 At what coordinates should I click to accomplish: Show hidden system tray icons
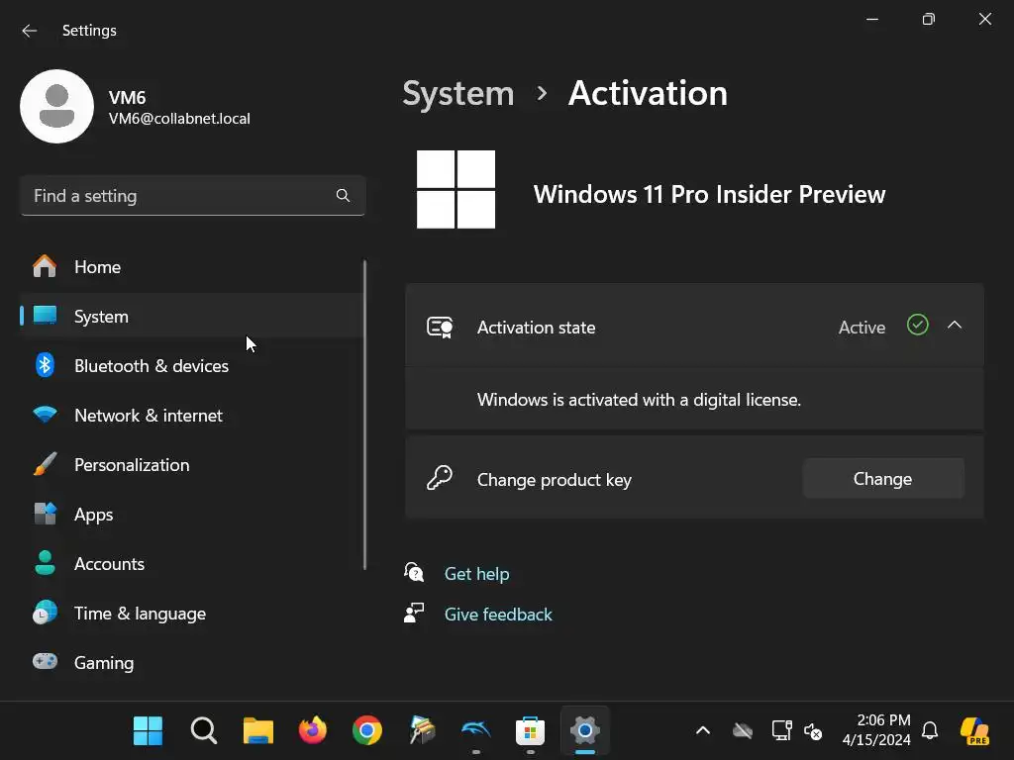(x=703, y=731)
